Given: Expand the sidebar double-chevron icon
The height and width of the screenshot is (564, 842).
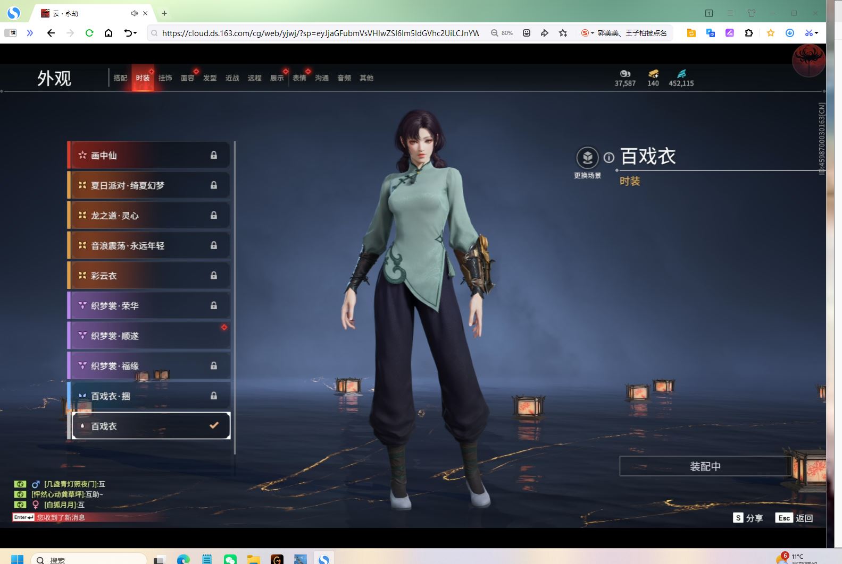Looking at the screenshot, I should click(x=30, y=33).
